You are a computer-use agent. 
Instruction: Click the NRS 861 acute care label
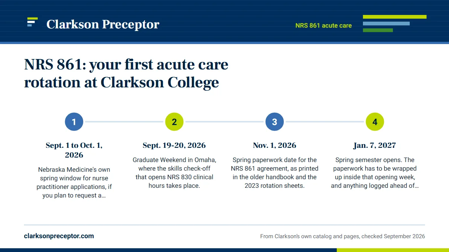point(324,26)
